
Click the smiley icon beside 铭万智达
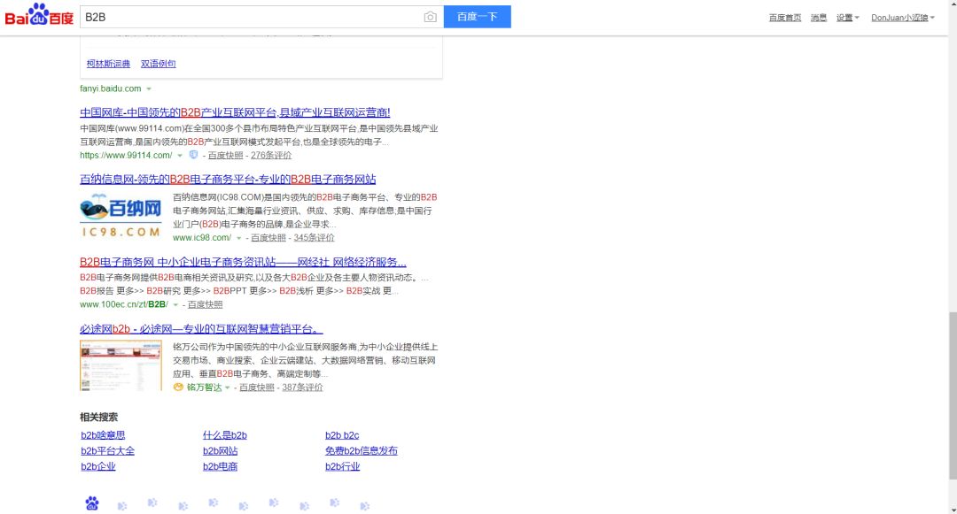[x=178, y=387]
